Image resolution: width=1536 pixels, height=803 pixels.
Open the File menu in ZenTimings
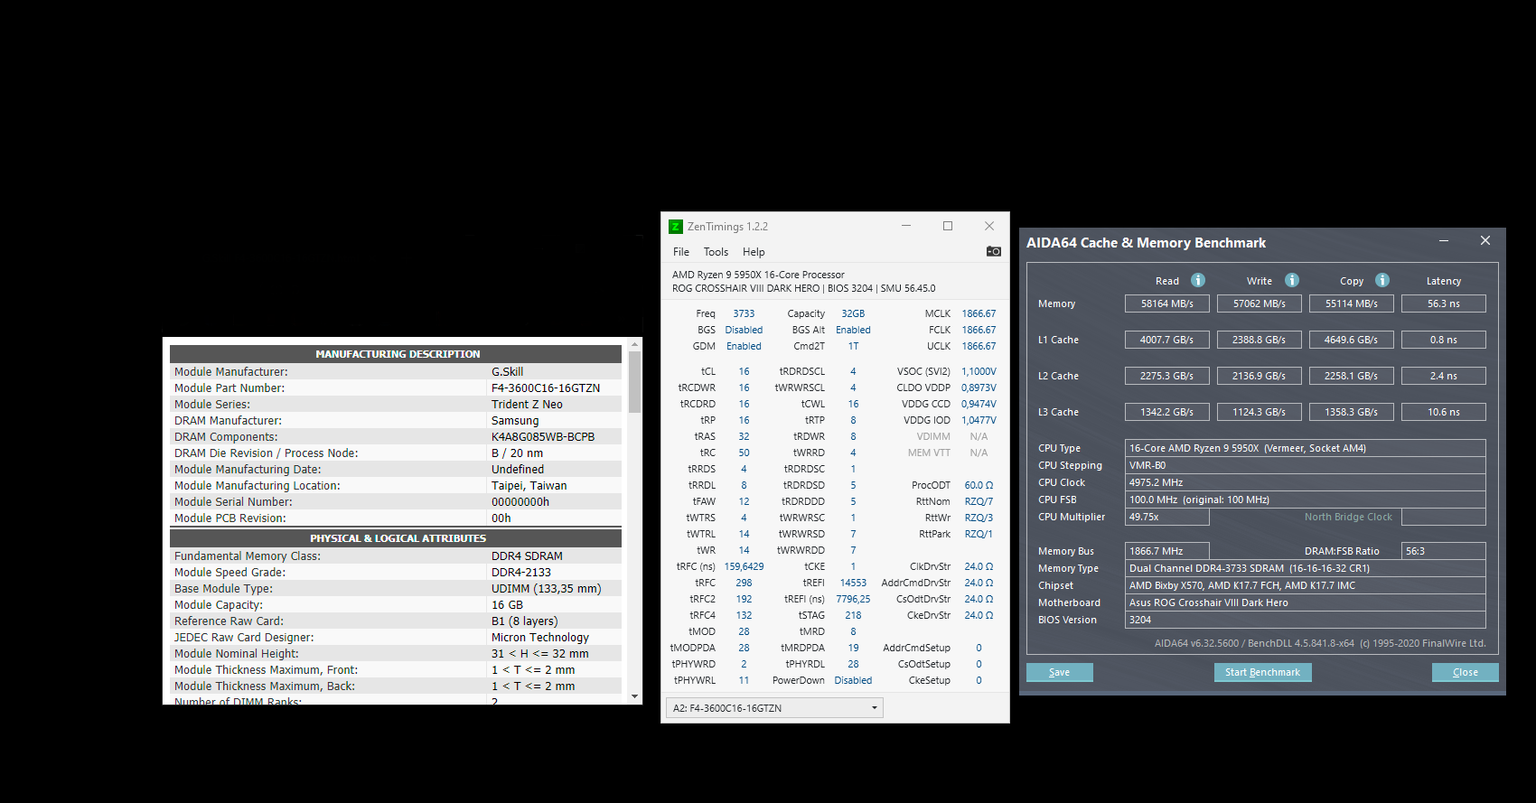(x=681, y=252)
